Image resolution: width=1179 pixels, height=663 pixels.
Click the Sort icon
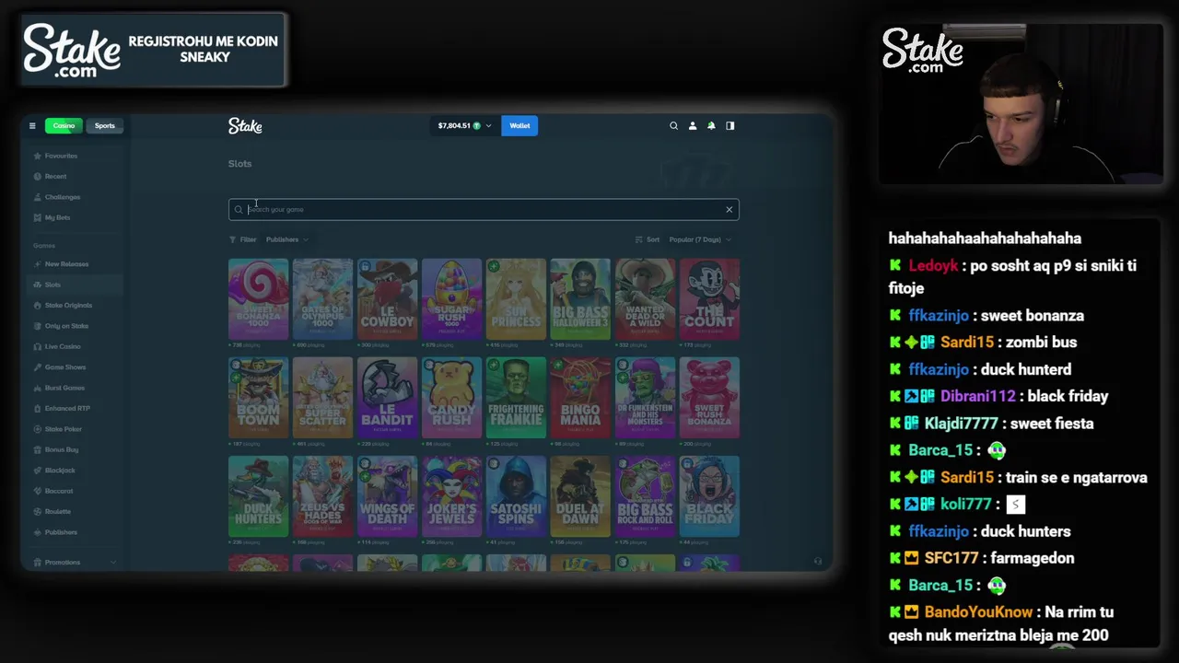click(638, 239)
